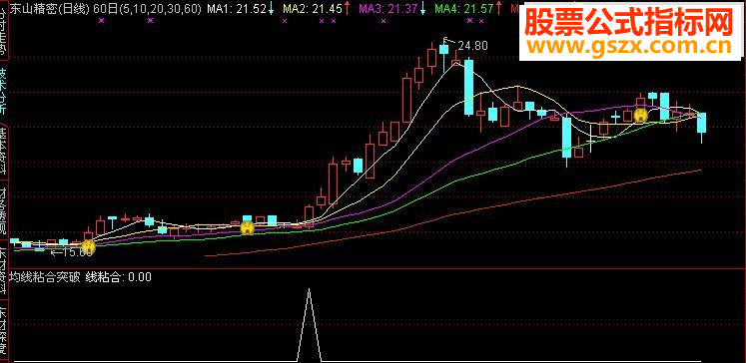Switch to the 技术分析 sidebar tab
The height and width of the screenshot is (363, 746).
click(4, 91)
